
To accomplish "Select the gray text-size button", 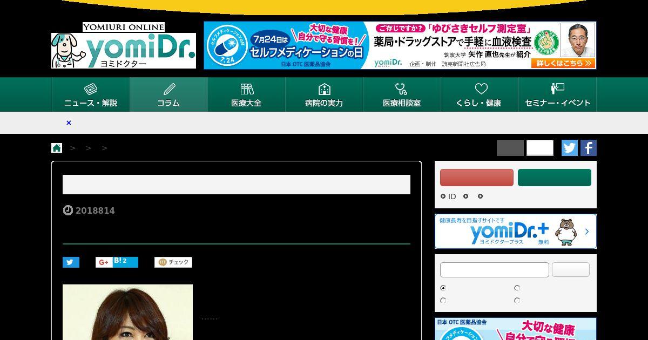I will (x=510, y=148).
